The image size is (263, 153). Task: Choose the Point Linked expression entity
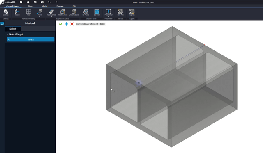[x=62, y=12]
